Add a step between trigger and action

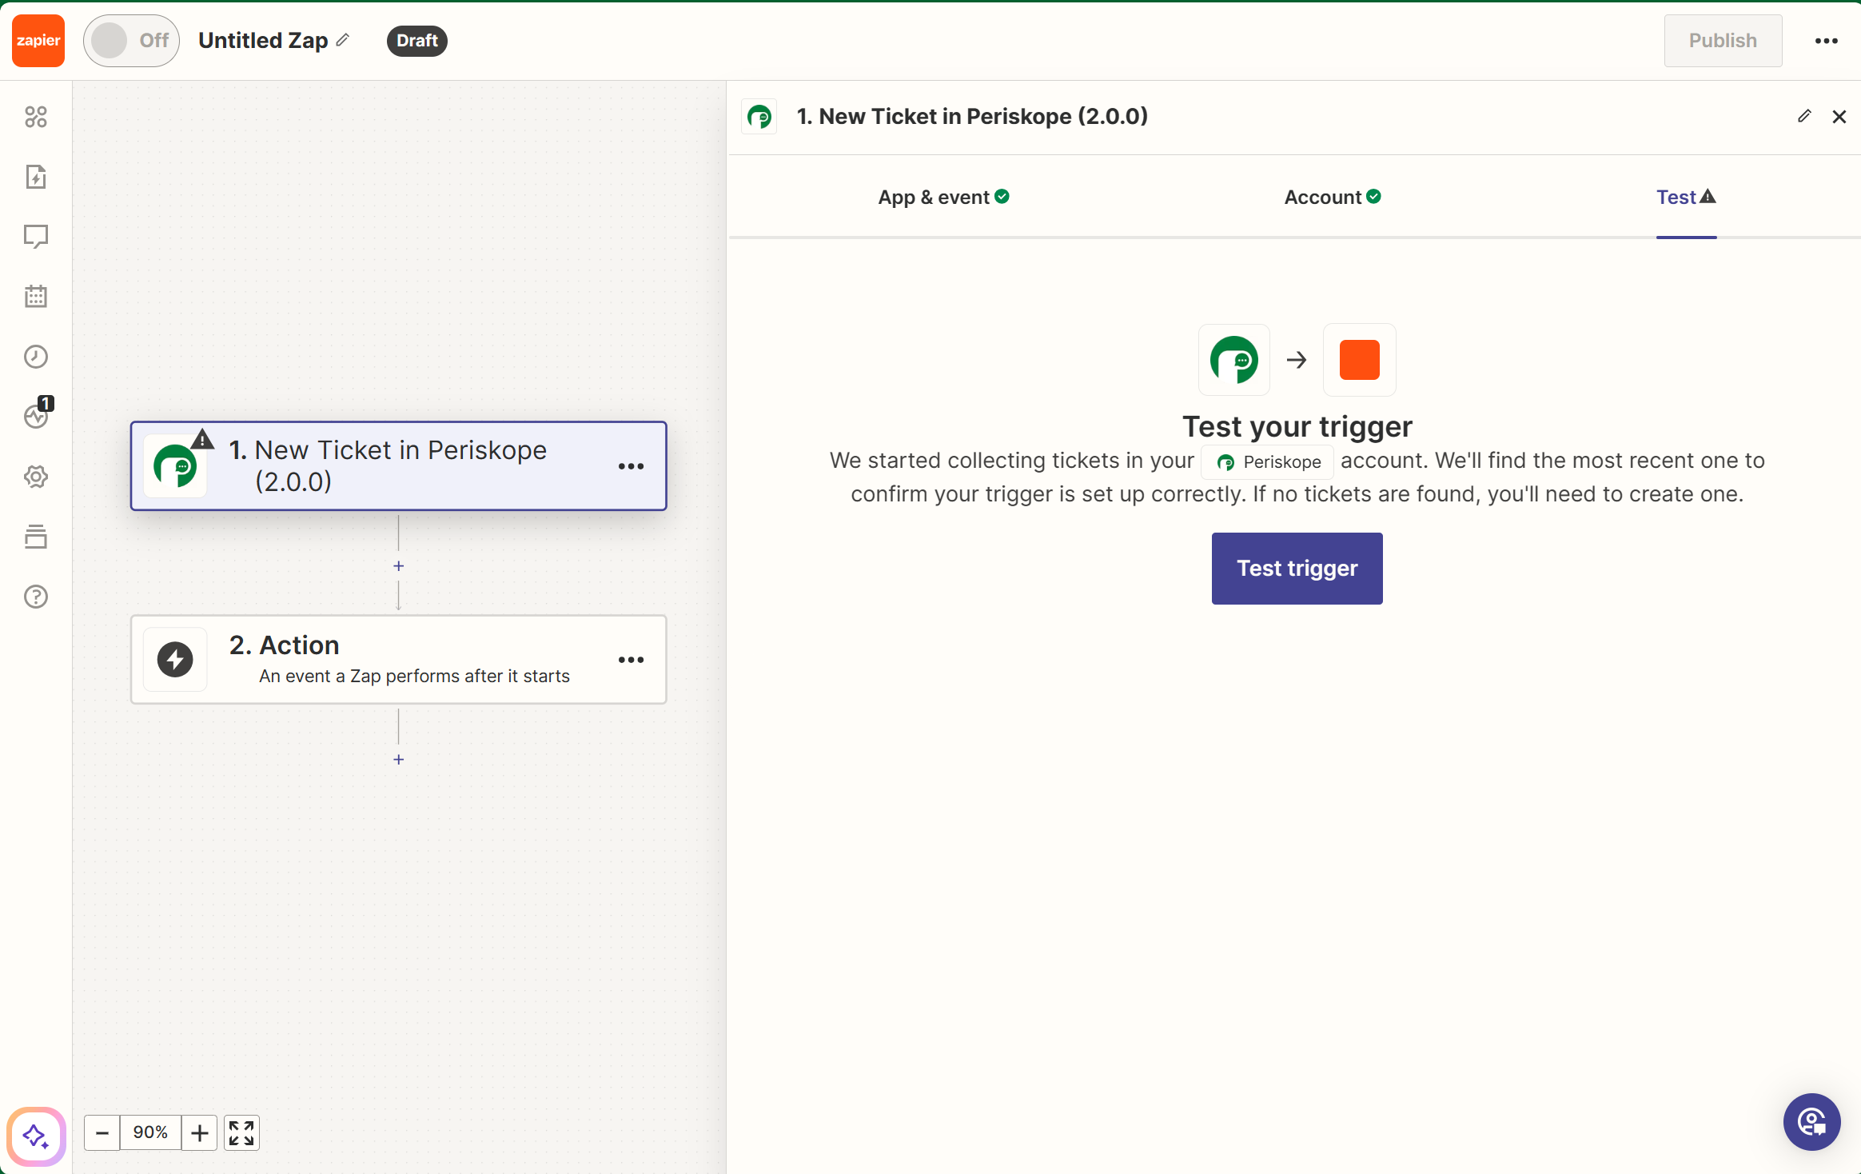click(x=399, y=566)
